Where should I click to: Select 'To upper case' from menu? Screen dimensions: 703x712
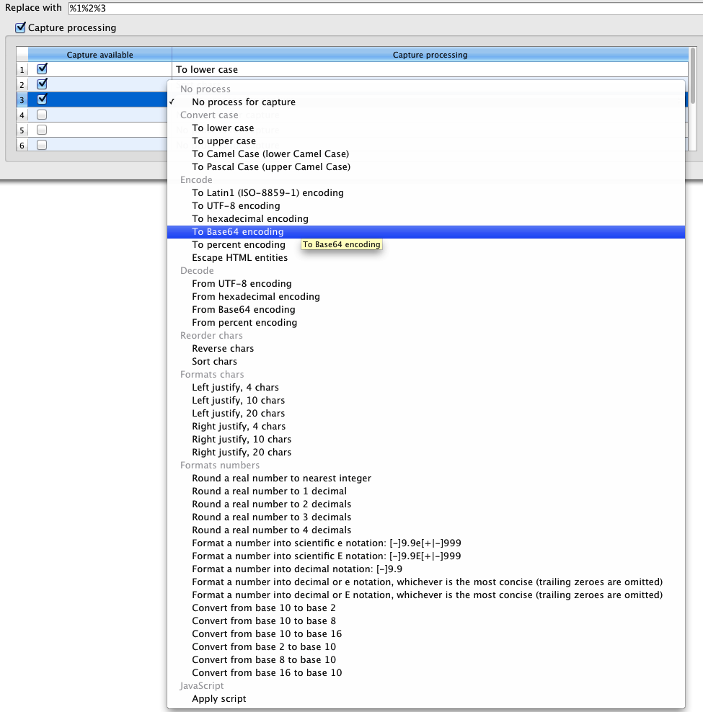pyautogui.click(x=224, y=141)
